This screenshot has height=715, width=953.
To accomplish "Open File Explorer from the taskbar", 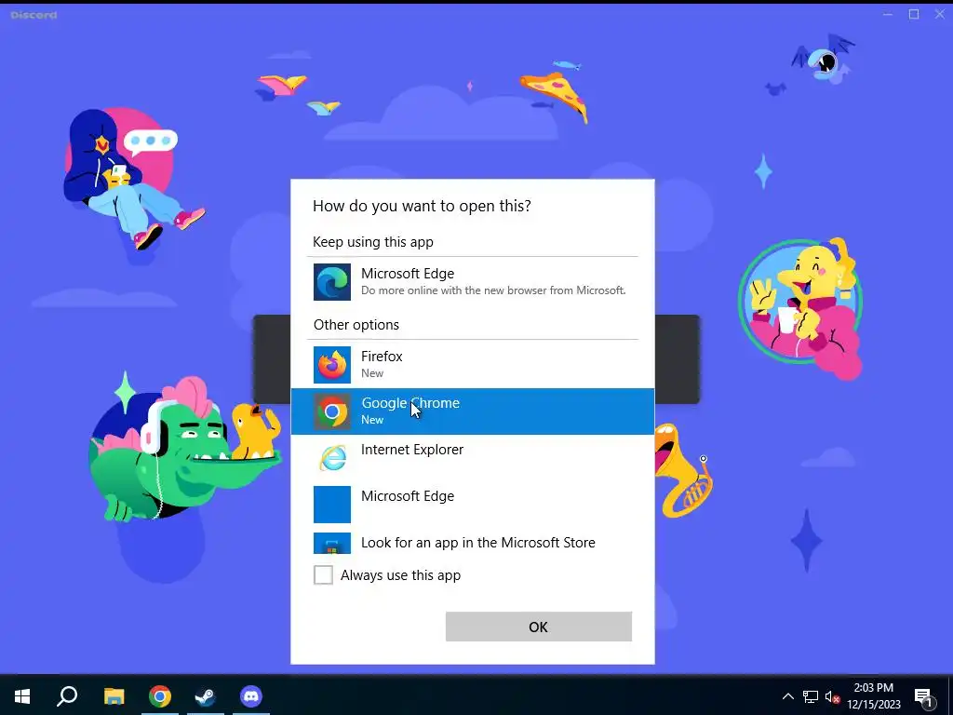I will (114, 696).
